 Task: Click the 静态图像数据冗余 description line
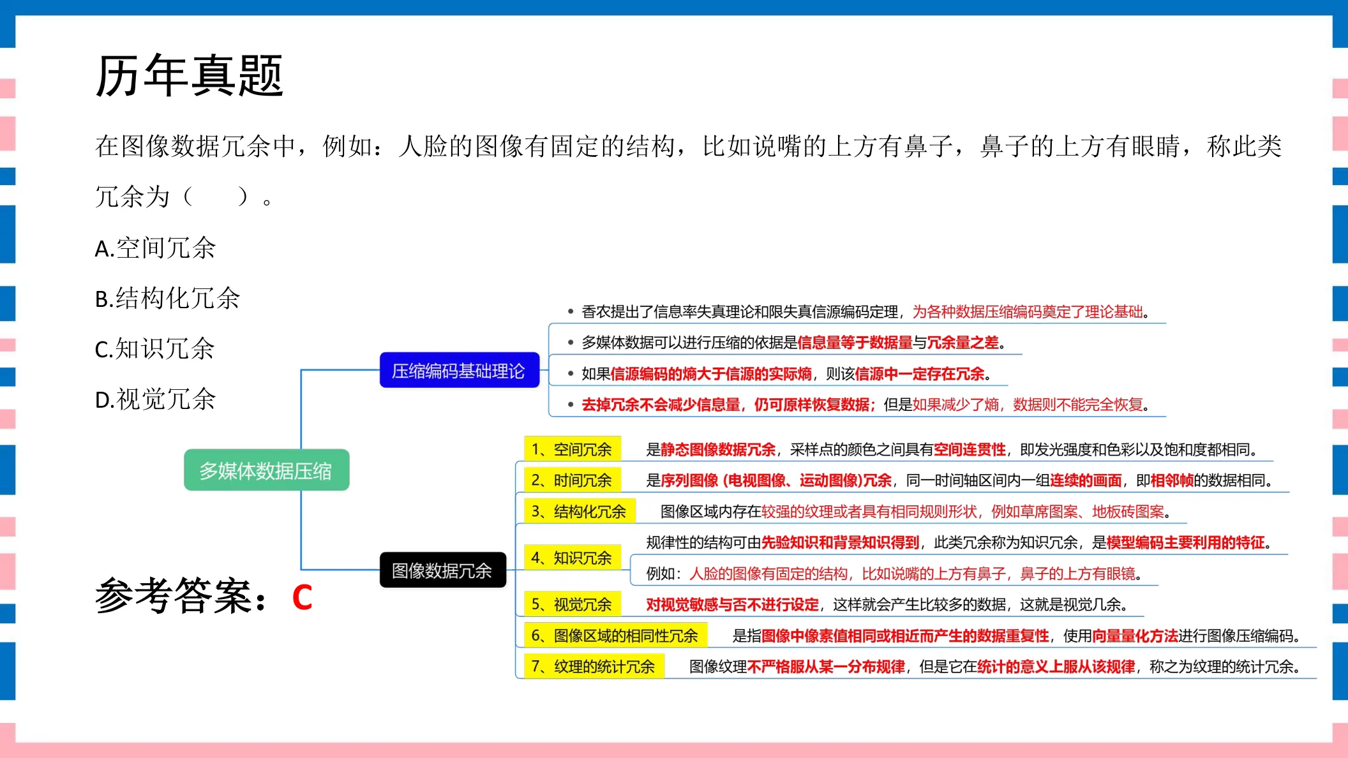click(952, 449)
